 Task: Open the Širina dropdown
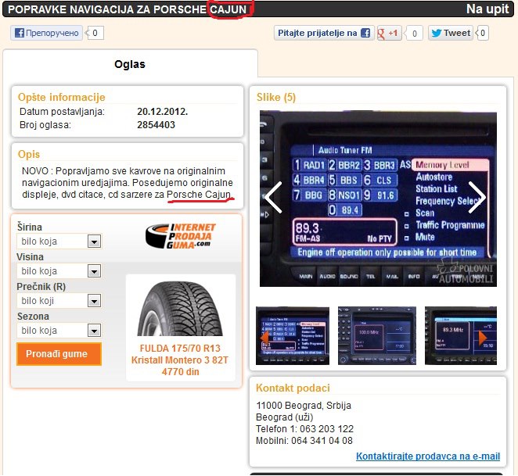tap(59, 242)
